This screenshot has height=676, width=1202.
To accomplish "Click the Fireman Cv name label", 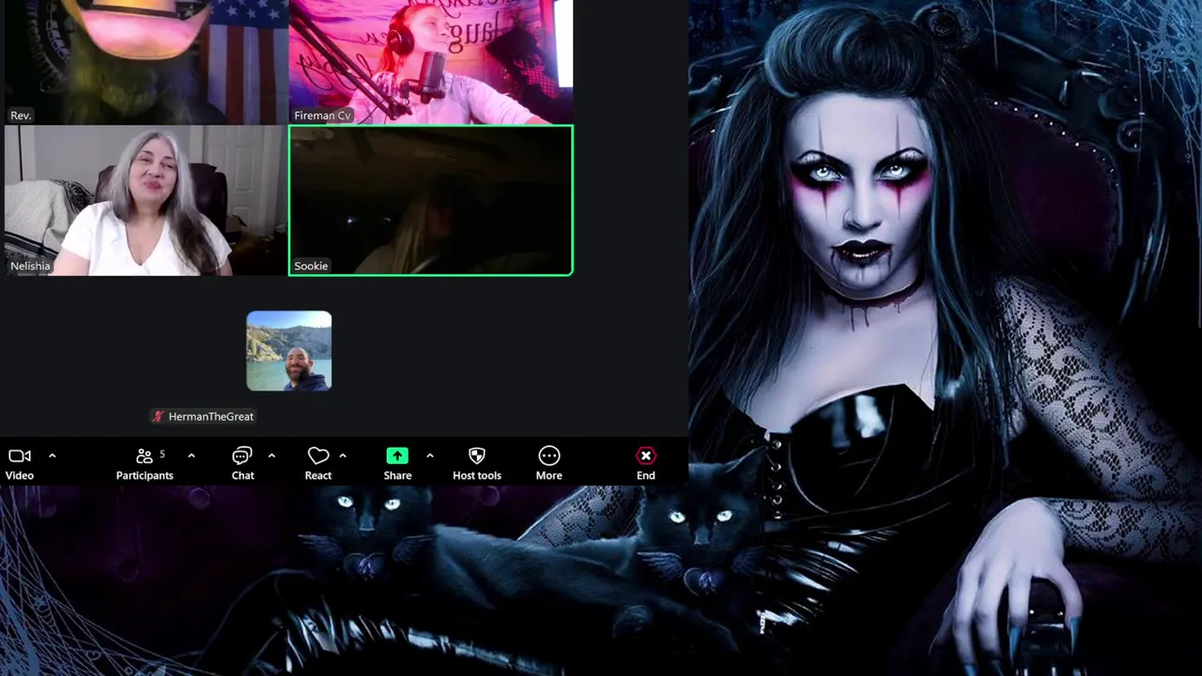I will 322,115.
